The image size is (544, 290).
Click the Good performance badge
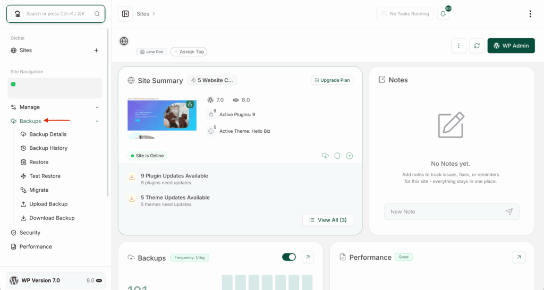404,257
